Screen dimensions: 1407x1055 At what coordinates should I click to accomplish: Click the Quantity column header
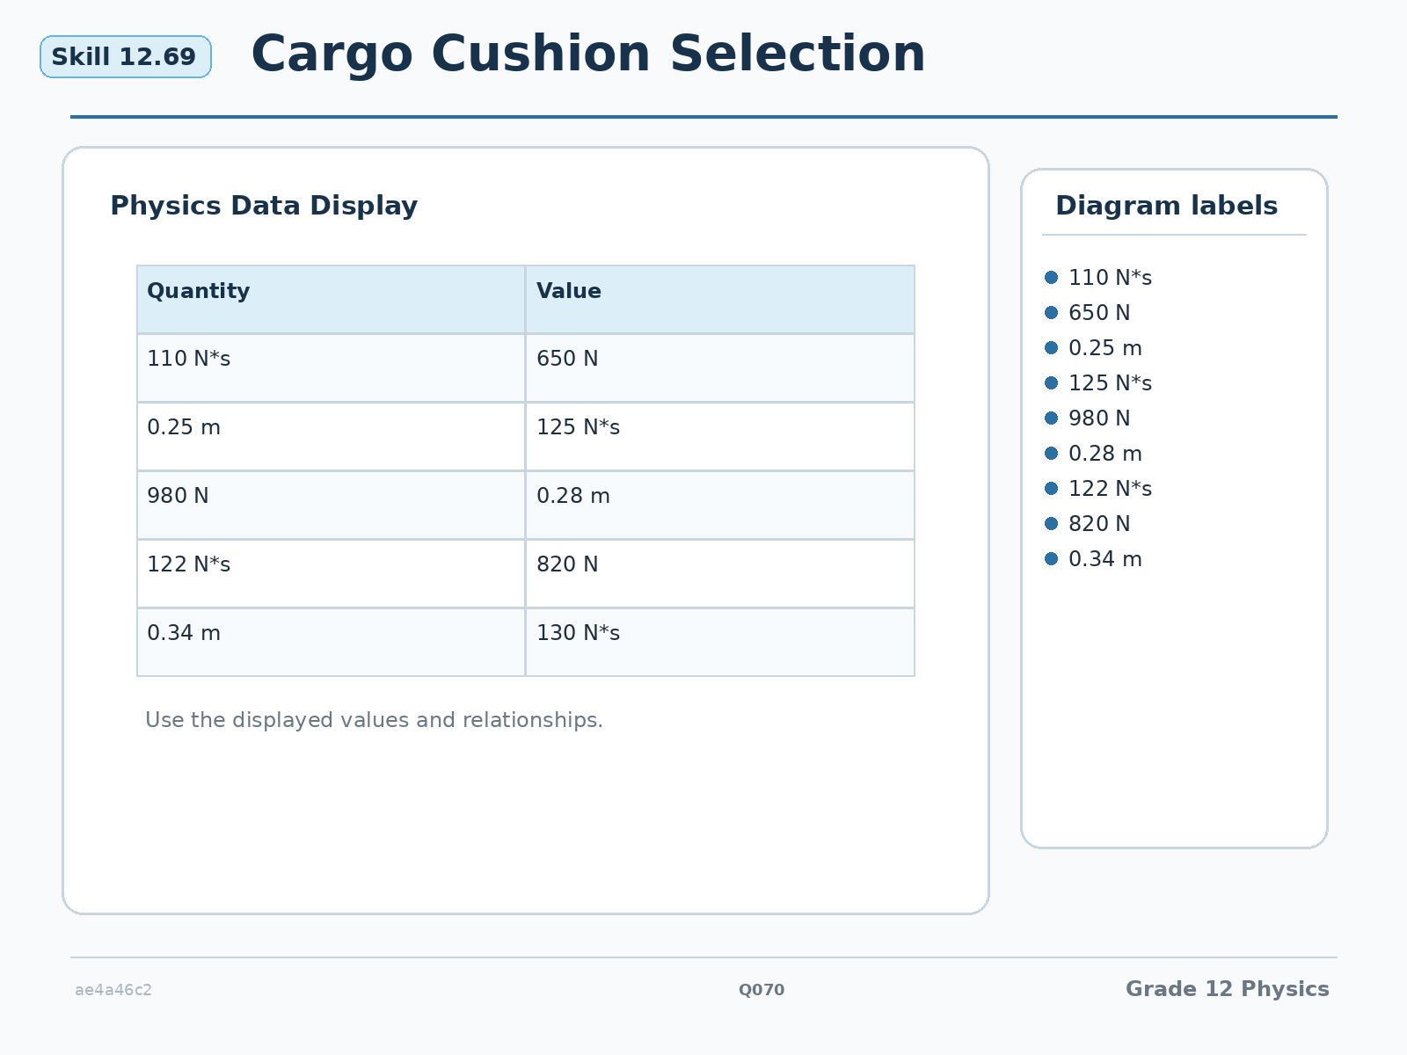332,300
